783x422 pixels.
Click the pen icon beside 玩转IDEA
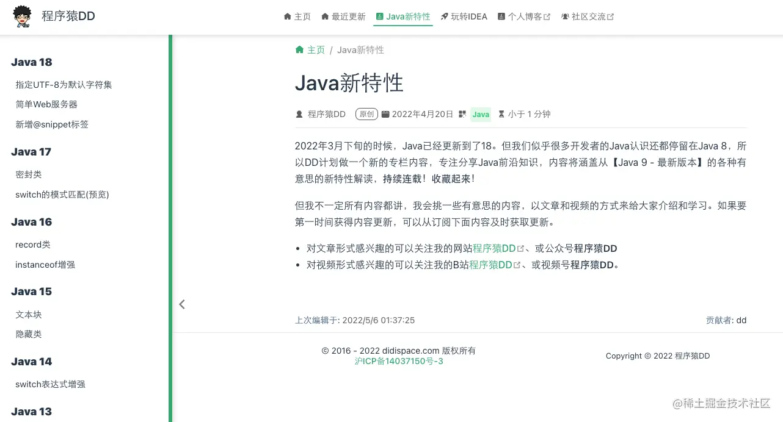tap(444, 16)
